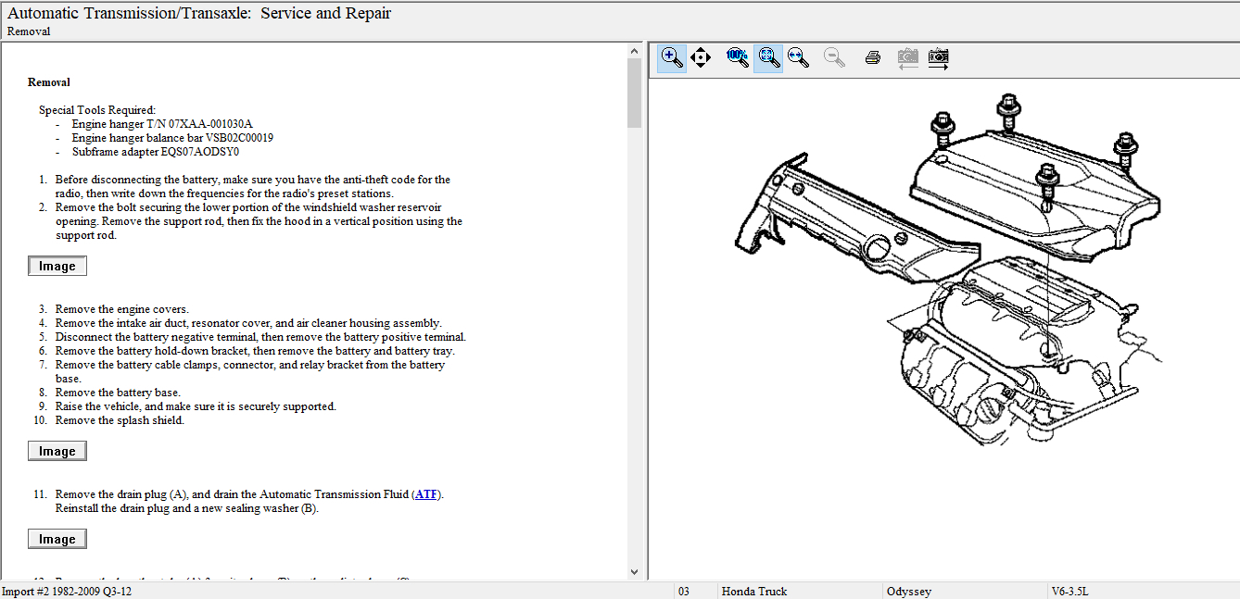Click the text pane scrollbar up arrow

point(635,51)
